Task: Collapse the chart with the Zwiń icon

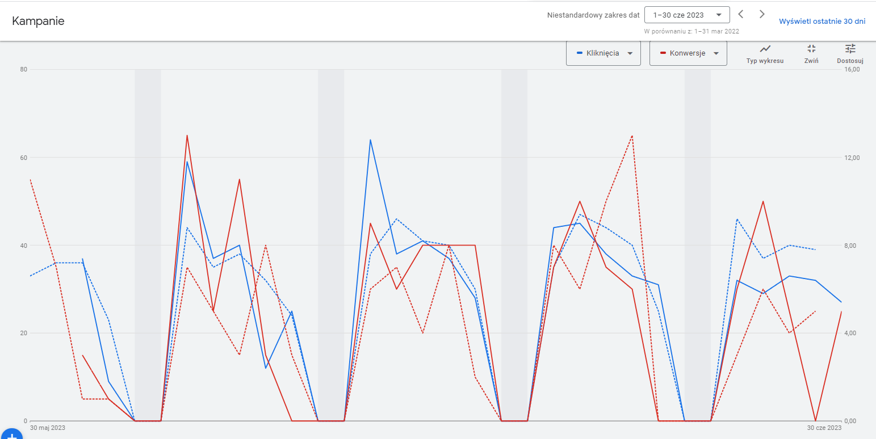Action: tap(811, 53)
